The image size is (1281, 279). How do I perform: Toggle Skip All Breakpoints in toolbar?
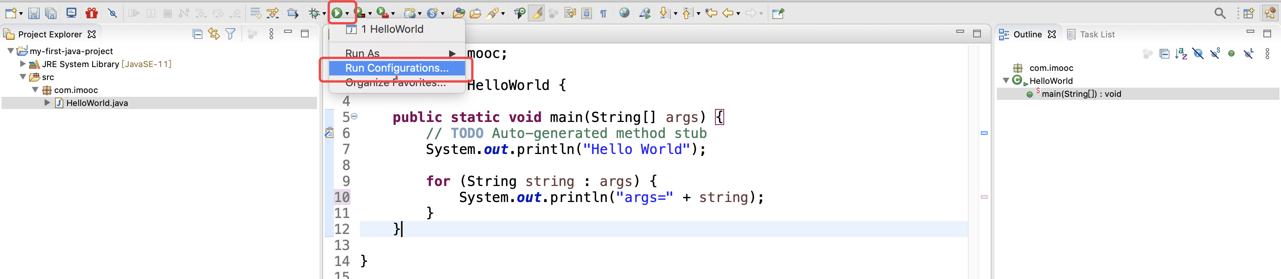pyautogui.click(x=113, y=13)
